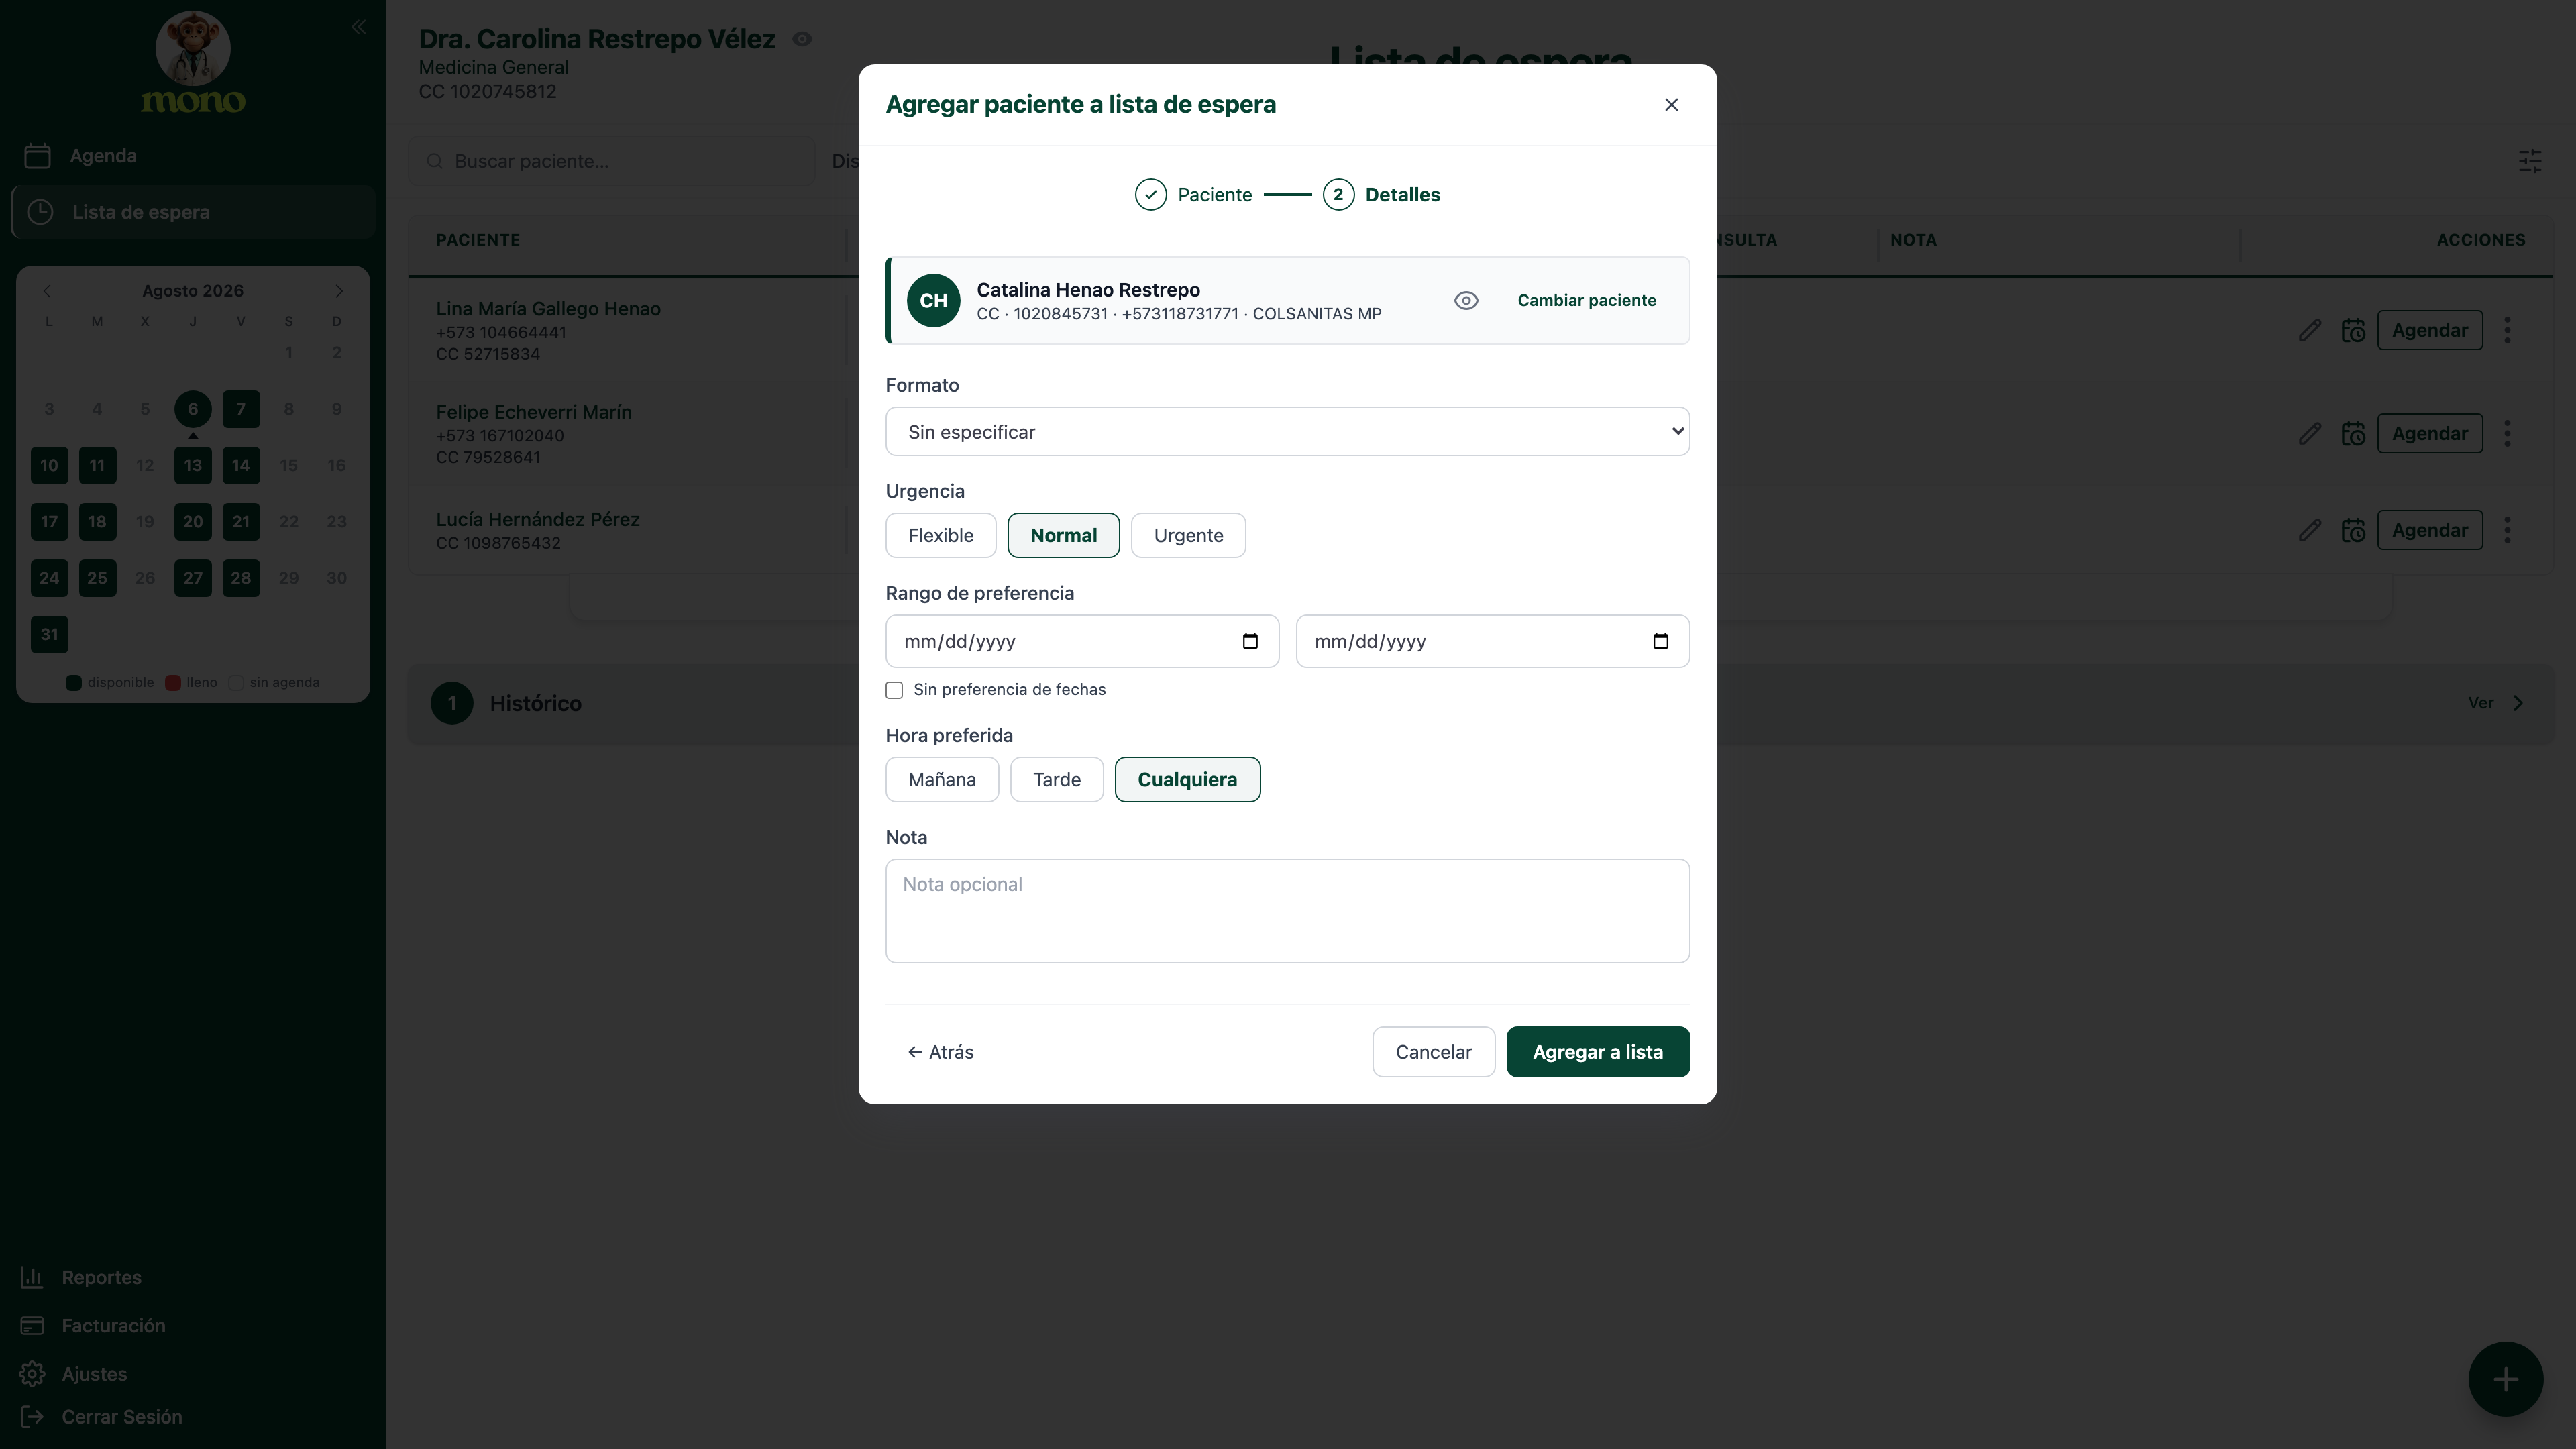Open table filter settings icon
This screenshot has height=1449, width=2576.
[x=2530, y=161]
